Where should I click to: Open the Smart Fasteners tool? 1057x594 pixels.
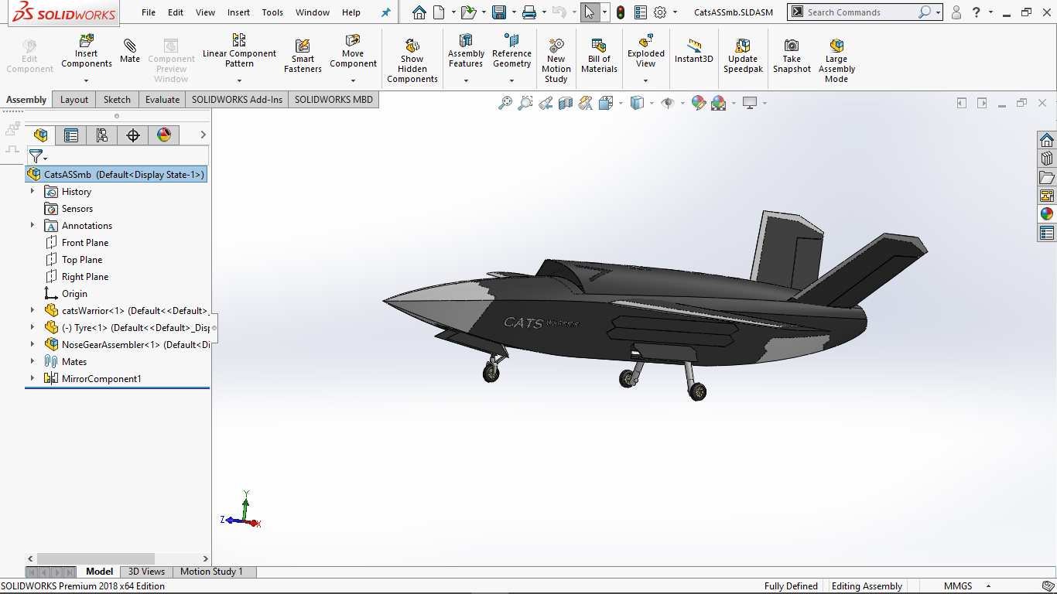click(302, 54)
